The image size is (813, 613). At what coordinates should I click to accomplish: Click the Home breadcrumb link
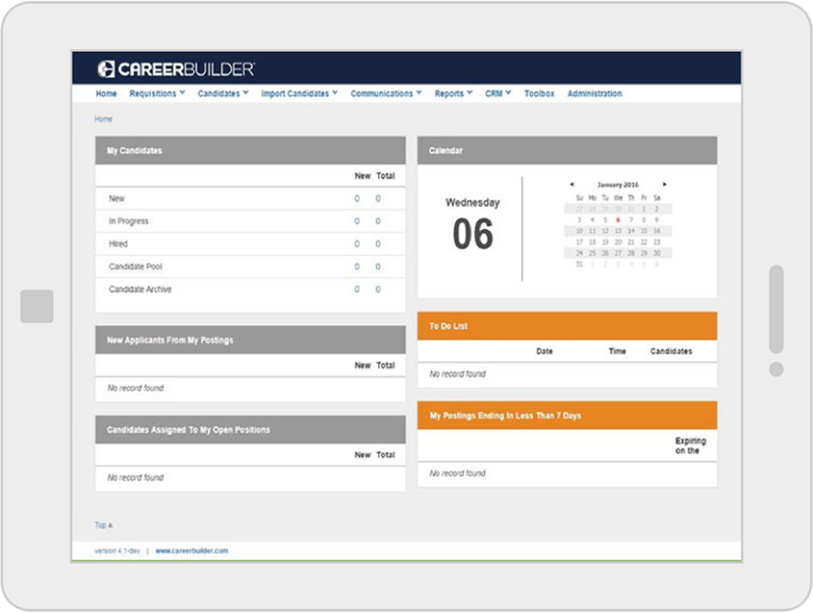pyautogui.click(x=102, y=118)
